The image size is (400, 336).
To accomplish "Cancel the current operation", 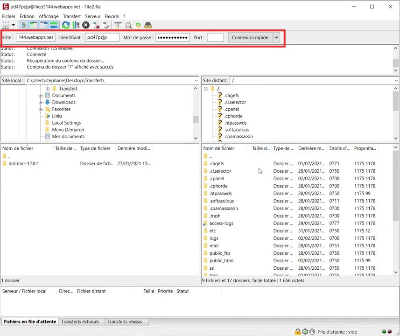I will click(86, 25).
